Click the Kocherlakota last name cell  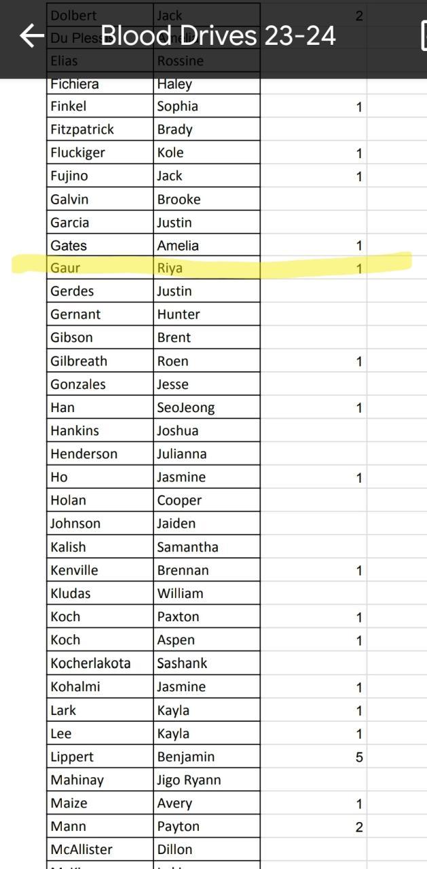(x=100, y=663)
